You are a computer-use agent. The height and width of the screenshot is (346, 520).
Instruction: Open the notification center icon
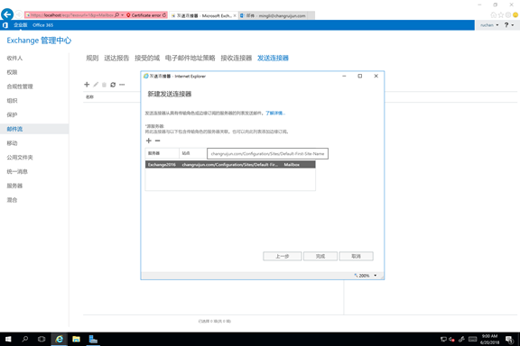pyautogui.click(x=509, y=339)
